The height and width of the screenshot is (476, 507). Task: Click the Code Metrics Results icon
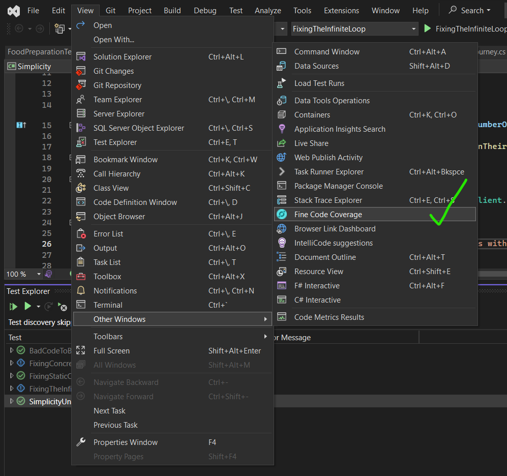click(282, 317)
